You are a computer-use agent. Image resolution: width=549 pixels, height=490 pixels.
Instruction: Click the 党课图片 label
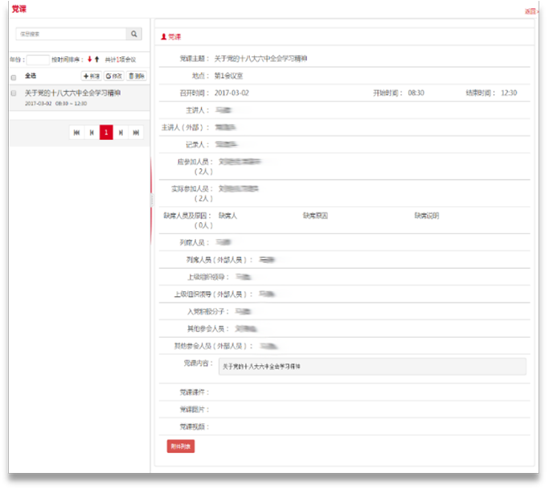tap(195, 410)
